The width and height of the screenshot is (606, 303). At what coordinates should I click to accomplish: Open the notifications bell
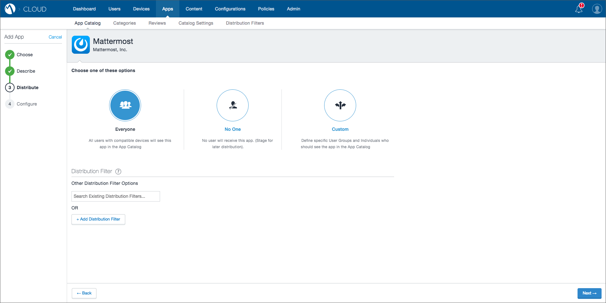click(x=579, y=9)
